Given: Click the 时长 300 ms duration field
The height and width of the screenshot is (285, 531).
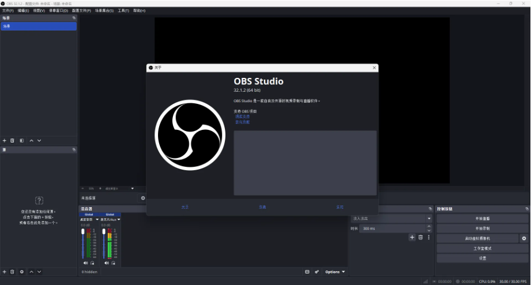Looking at the screenshot, I should [395, 228].
